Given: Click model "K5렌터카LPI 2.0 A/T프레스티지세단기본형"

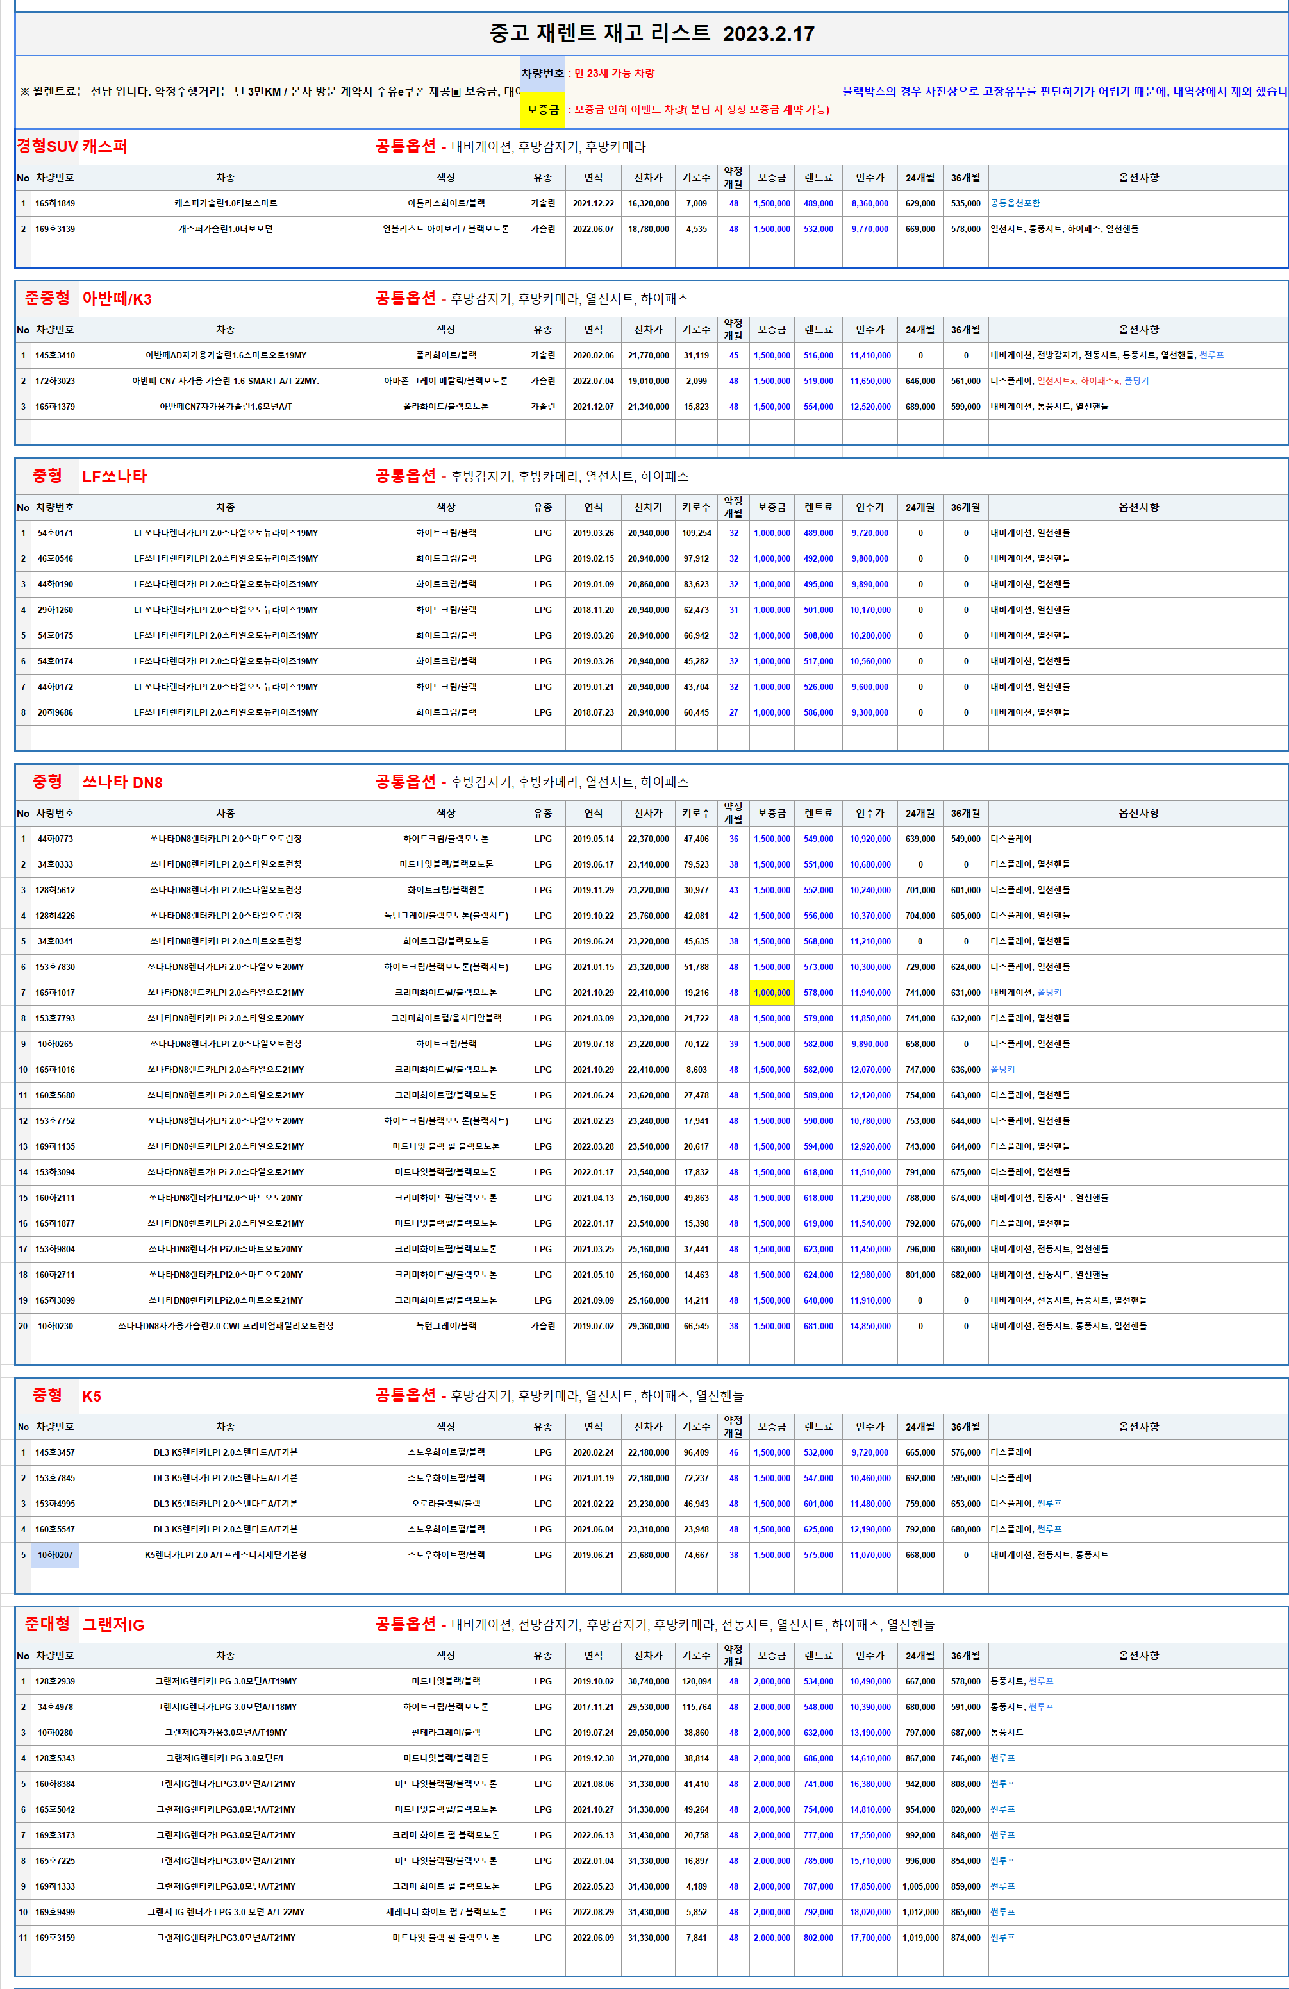Looking at the screenshot, I should point(226,1556).
